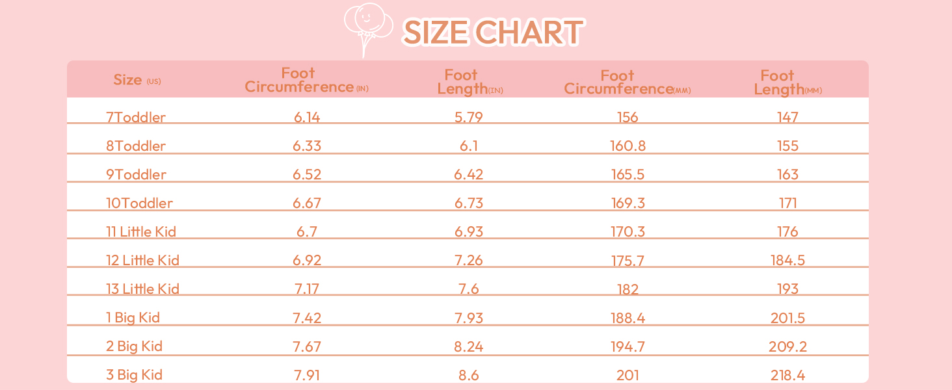Click the Foot Circumference (MM) column header

(x=627, y=82)
